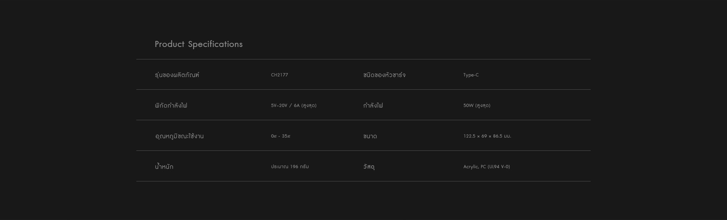727x220 pixels.
Task: Click the กำลังไฟ label beside 50W
Action: coord(373,106)
